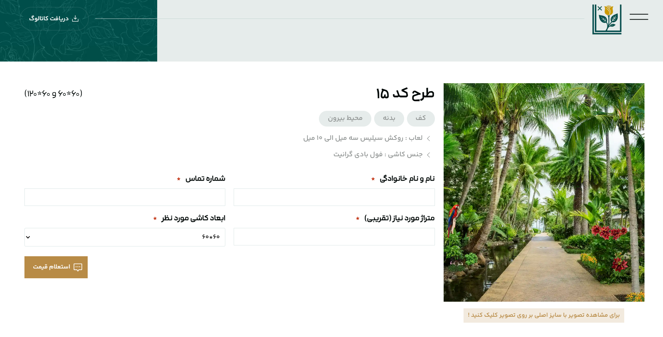Open the hamburger menu
The height and width of the screenshot is (337, 663).
pyautogui.click(x=639, y=17)
